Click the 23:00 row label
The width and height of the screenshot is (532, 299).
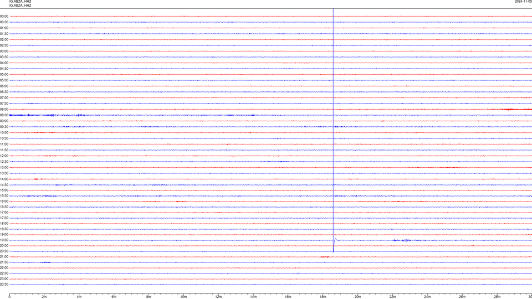[x=4, y=279]
